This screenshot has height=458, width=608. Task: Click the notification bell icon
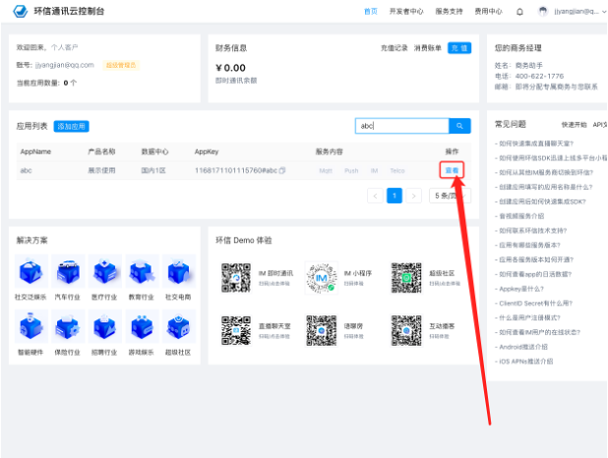coord(521,12)
